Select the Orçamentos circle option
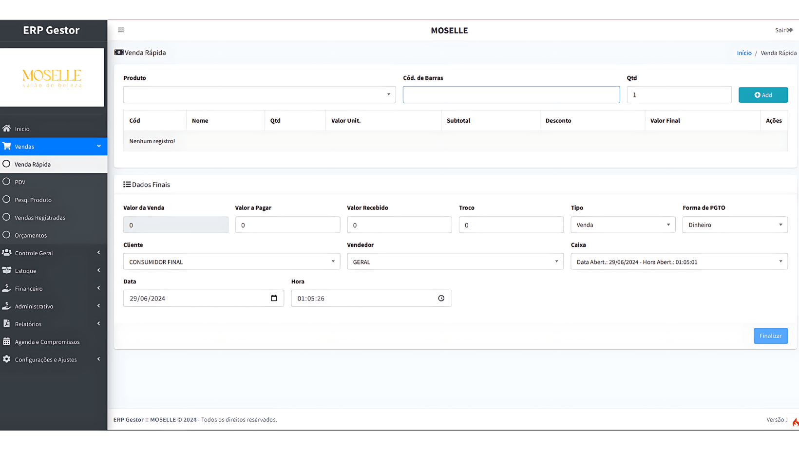 6,235
